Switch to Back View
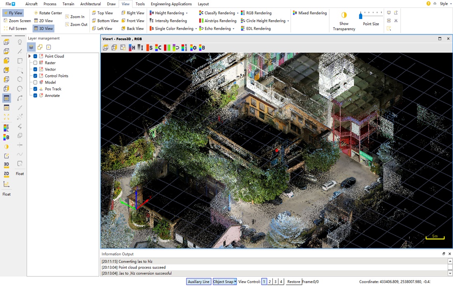The height and width of the screenshot is (286, 453). [132, 28]
